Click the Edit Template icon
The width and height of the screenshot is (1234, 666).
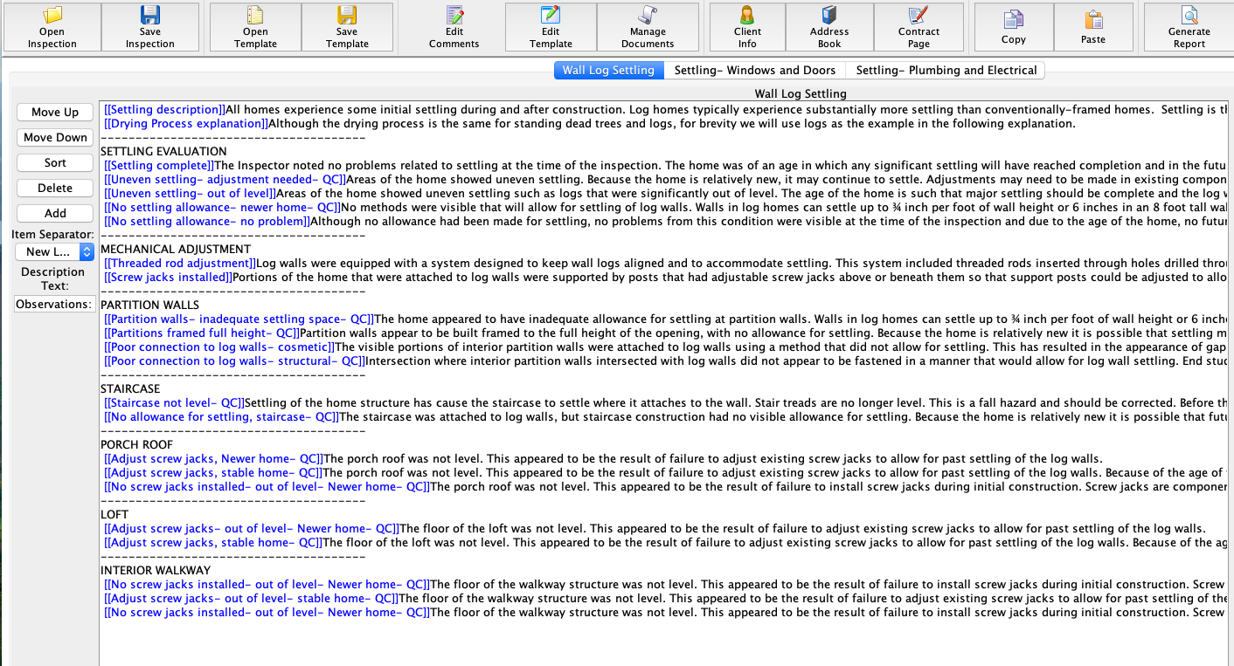551,16
